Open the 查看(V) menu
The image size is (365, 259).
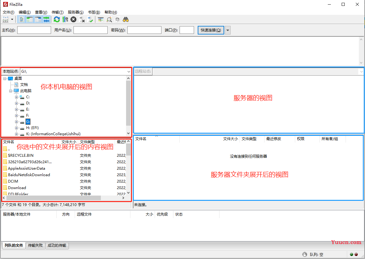click(x=41, y=12)
